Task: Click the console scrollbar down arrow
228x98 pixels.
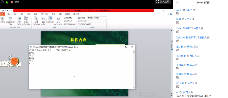Action: [x=134, y=88]
